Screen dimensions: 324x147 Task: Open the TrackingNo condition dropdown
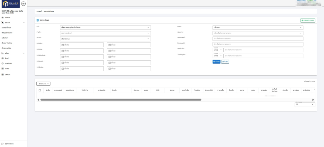217,56
